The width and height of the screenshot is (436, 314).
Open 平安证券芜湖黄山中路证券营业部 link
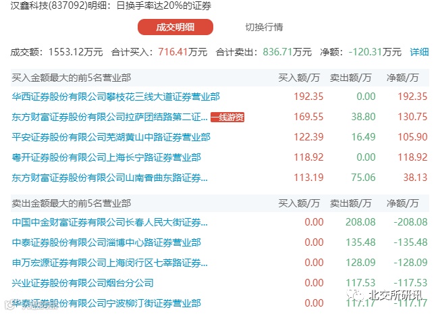[x=111, y=137]
